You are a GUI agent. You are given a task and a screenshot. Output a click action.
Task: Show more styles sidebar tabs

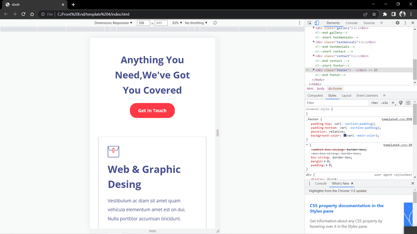coord(384,95)
